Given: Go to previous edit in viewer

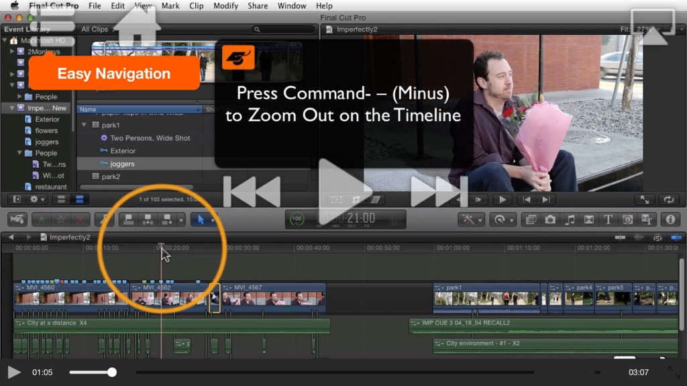Looking at the screenshot, I should tap(527, 200).
